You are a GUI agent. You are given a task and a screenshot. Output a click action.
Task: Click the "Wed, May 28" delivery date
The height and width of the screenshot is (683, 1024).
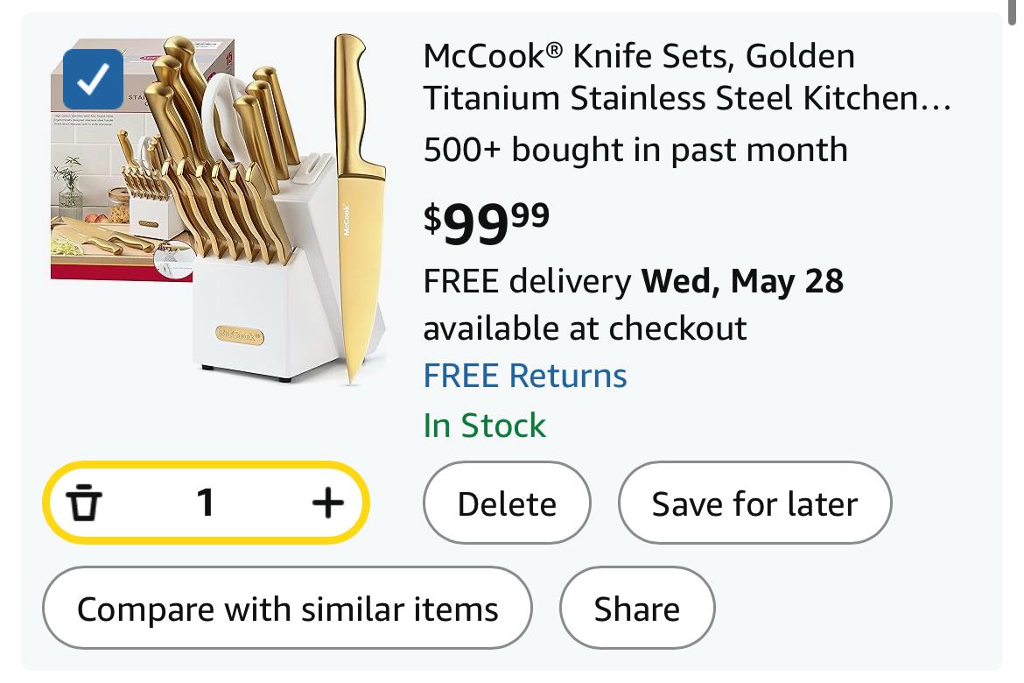(x=742, y=281)
